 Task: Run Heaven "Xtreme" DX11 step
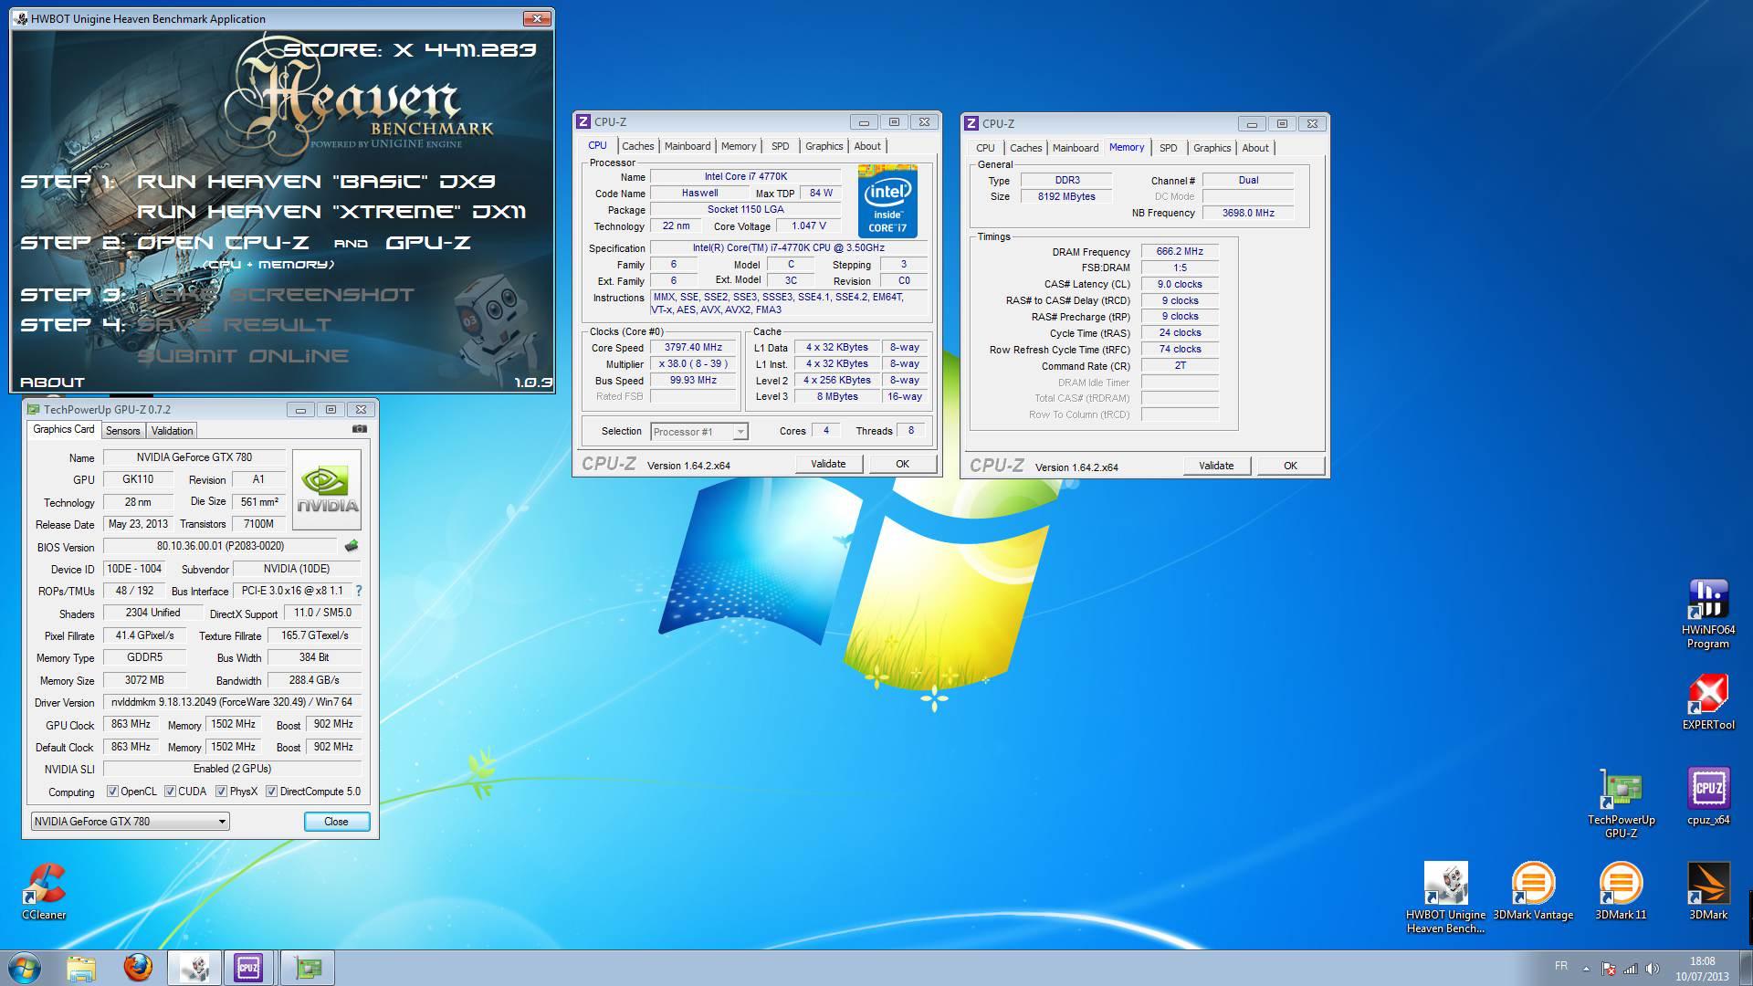[331, 212]
